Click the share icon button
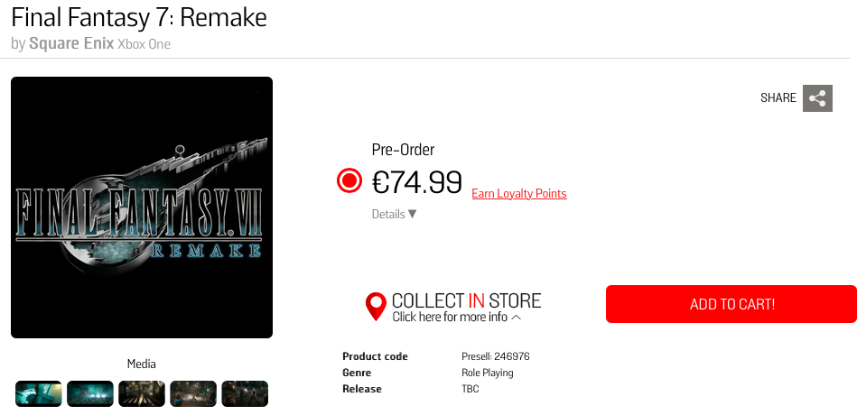The height and width of the screenshot is (415, 857). click(817, 98)
